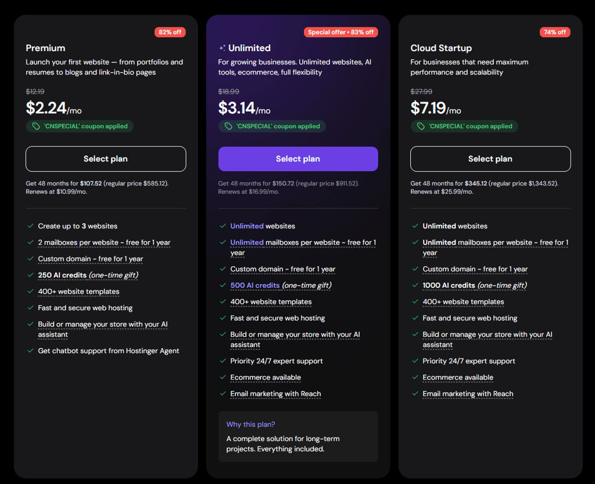The image size is (595, 484).
Task: Open '400+ website templates' in Premium plan
Action: [x=78, y=291]
